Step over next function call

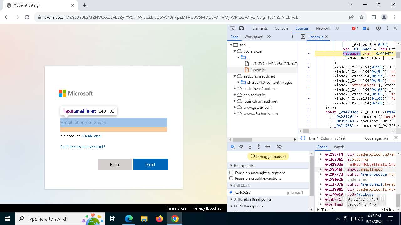coord(241,147)
